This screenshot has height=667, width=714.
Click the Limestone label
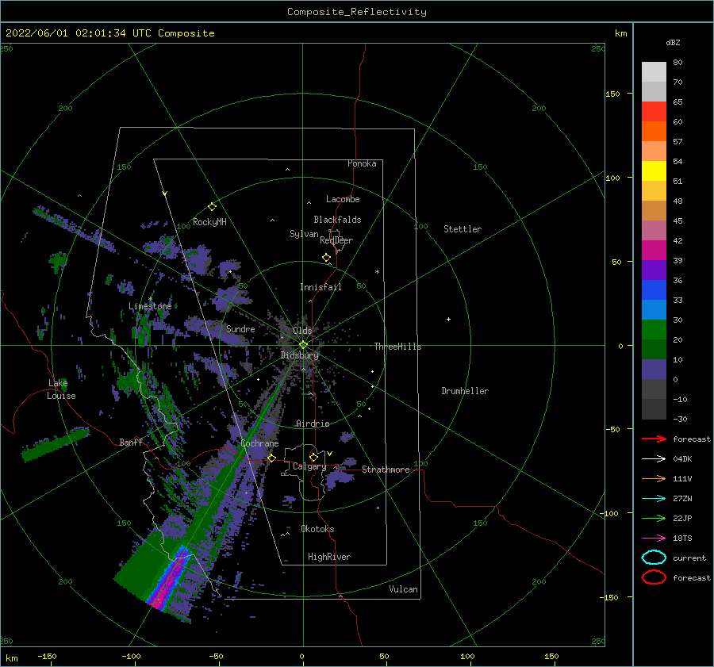pyautogui.click(x=150, y=306)
